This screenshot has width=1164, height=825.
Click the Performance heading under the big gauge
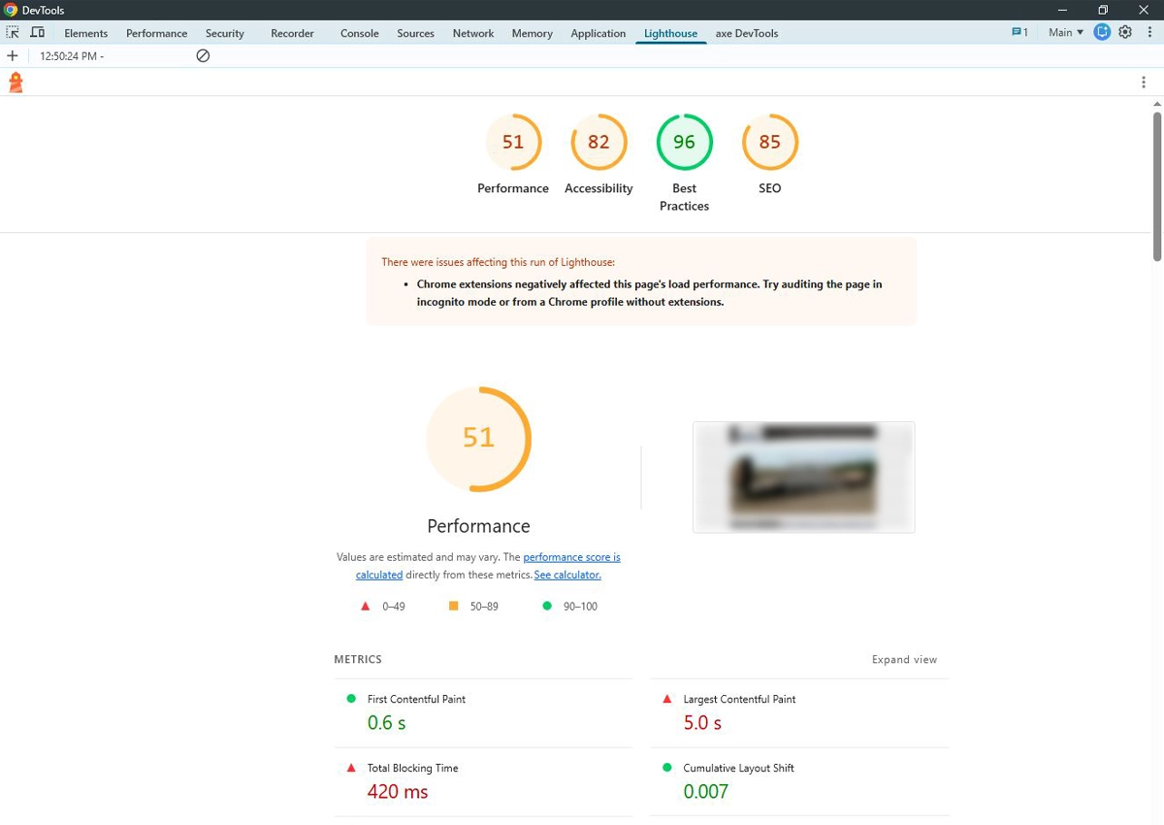tap(478, 526)
